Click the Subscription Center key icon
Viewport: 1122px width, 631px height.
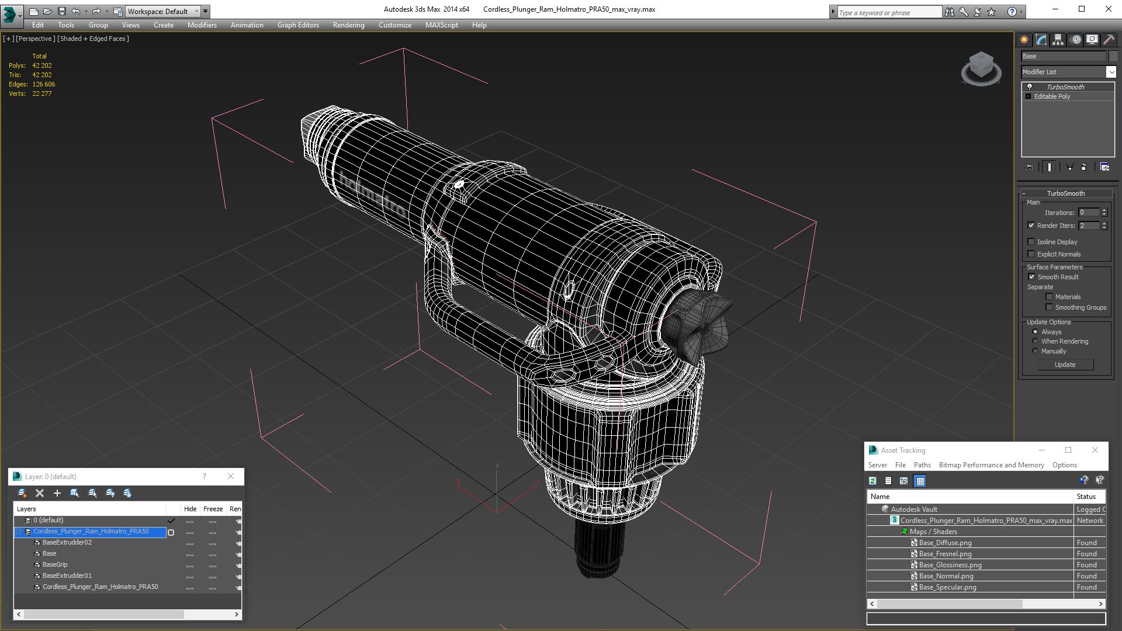(963, 12)
